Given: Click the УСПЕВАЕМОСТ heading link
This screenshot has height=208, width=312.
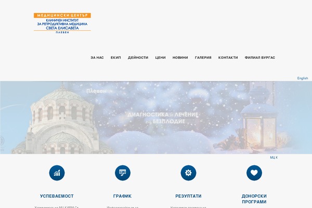Looking at the screenshot, I should (x=57, y=196).
